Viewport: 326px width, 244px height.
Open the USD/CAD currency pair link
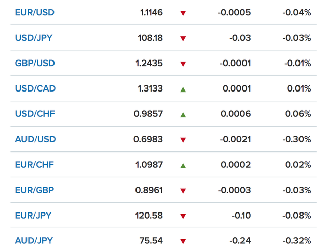35,88
